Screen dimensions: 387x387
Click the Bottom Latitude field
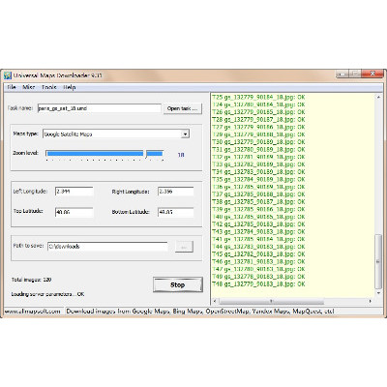click(176, 212)
